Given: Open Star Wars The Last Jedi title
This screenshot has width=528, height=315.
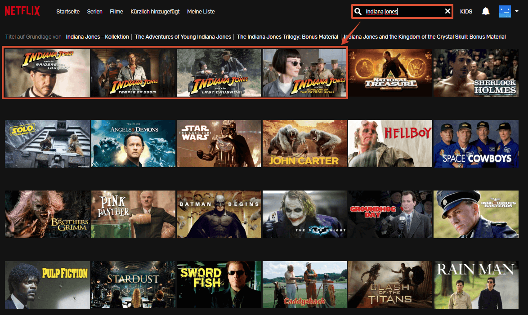Looking at the screenshot, I should coord(219,144).
